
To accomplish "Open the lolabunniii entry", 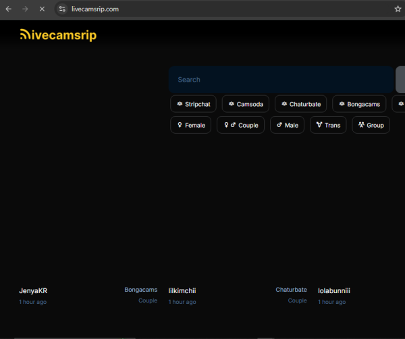I will (334, 290).
